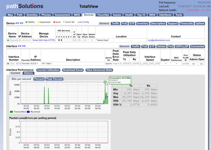Show the interface CDP/LLDP tab
This screenshot has width=211, height=150.
(181, 46)
